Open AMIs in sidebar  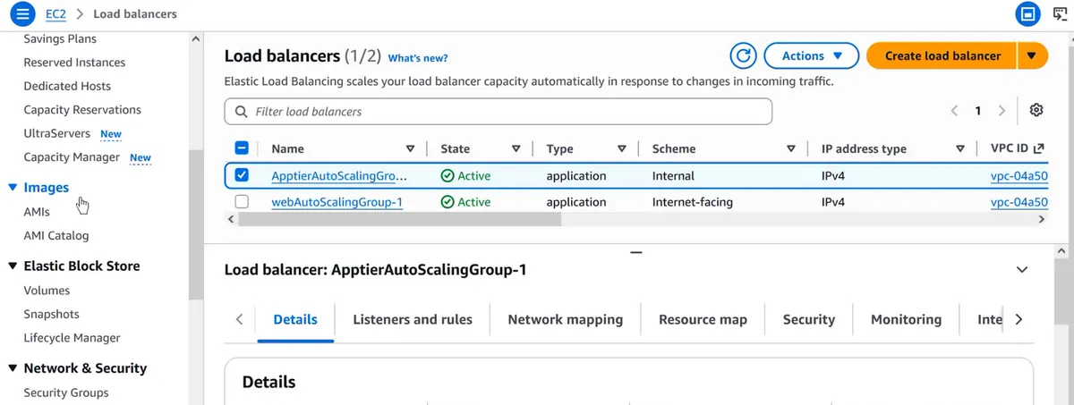(37, 212)
